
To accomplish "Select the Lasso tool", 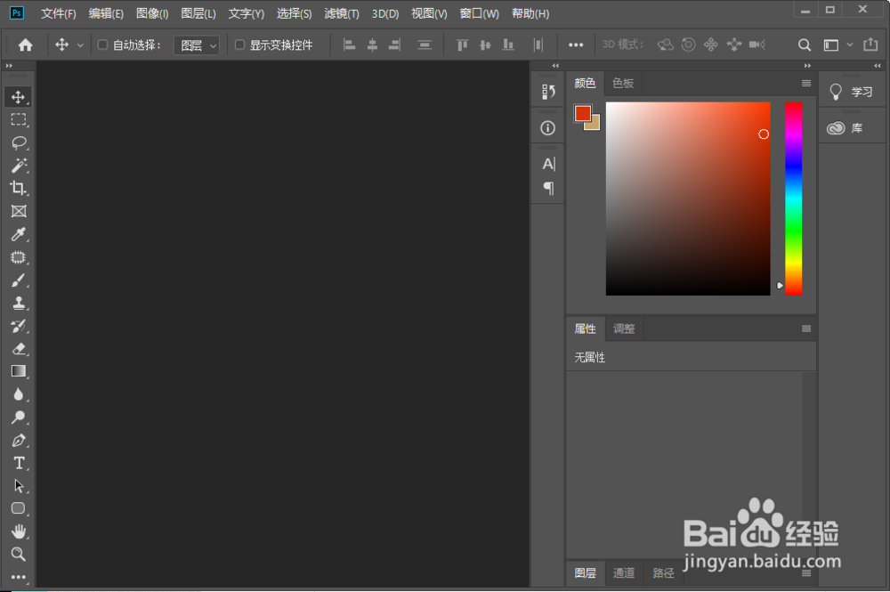I will (18, 142).
